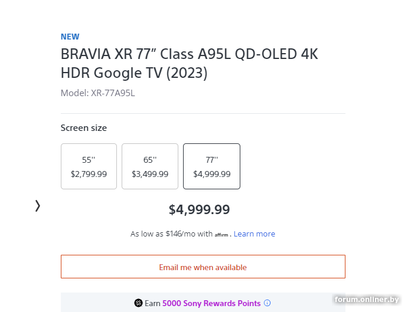Click the Earn word in rewards banner
The width and height of the screenshot is (411, 312).
[x=152, y=303]
